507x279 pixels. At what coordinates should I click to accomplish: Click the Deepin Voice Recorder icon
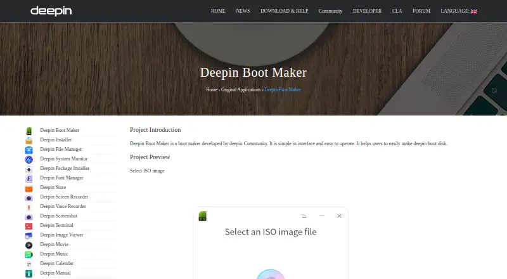tap(29, 207)
